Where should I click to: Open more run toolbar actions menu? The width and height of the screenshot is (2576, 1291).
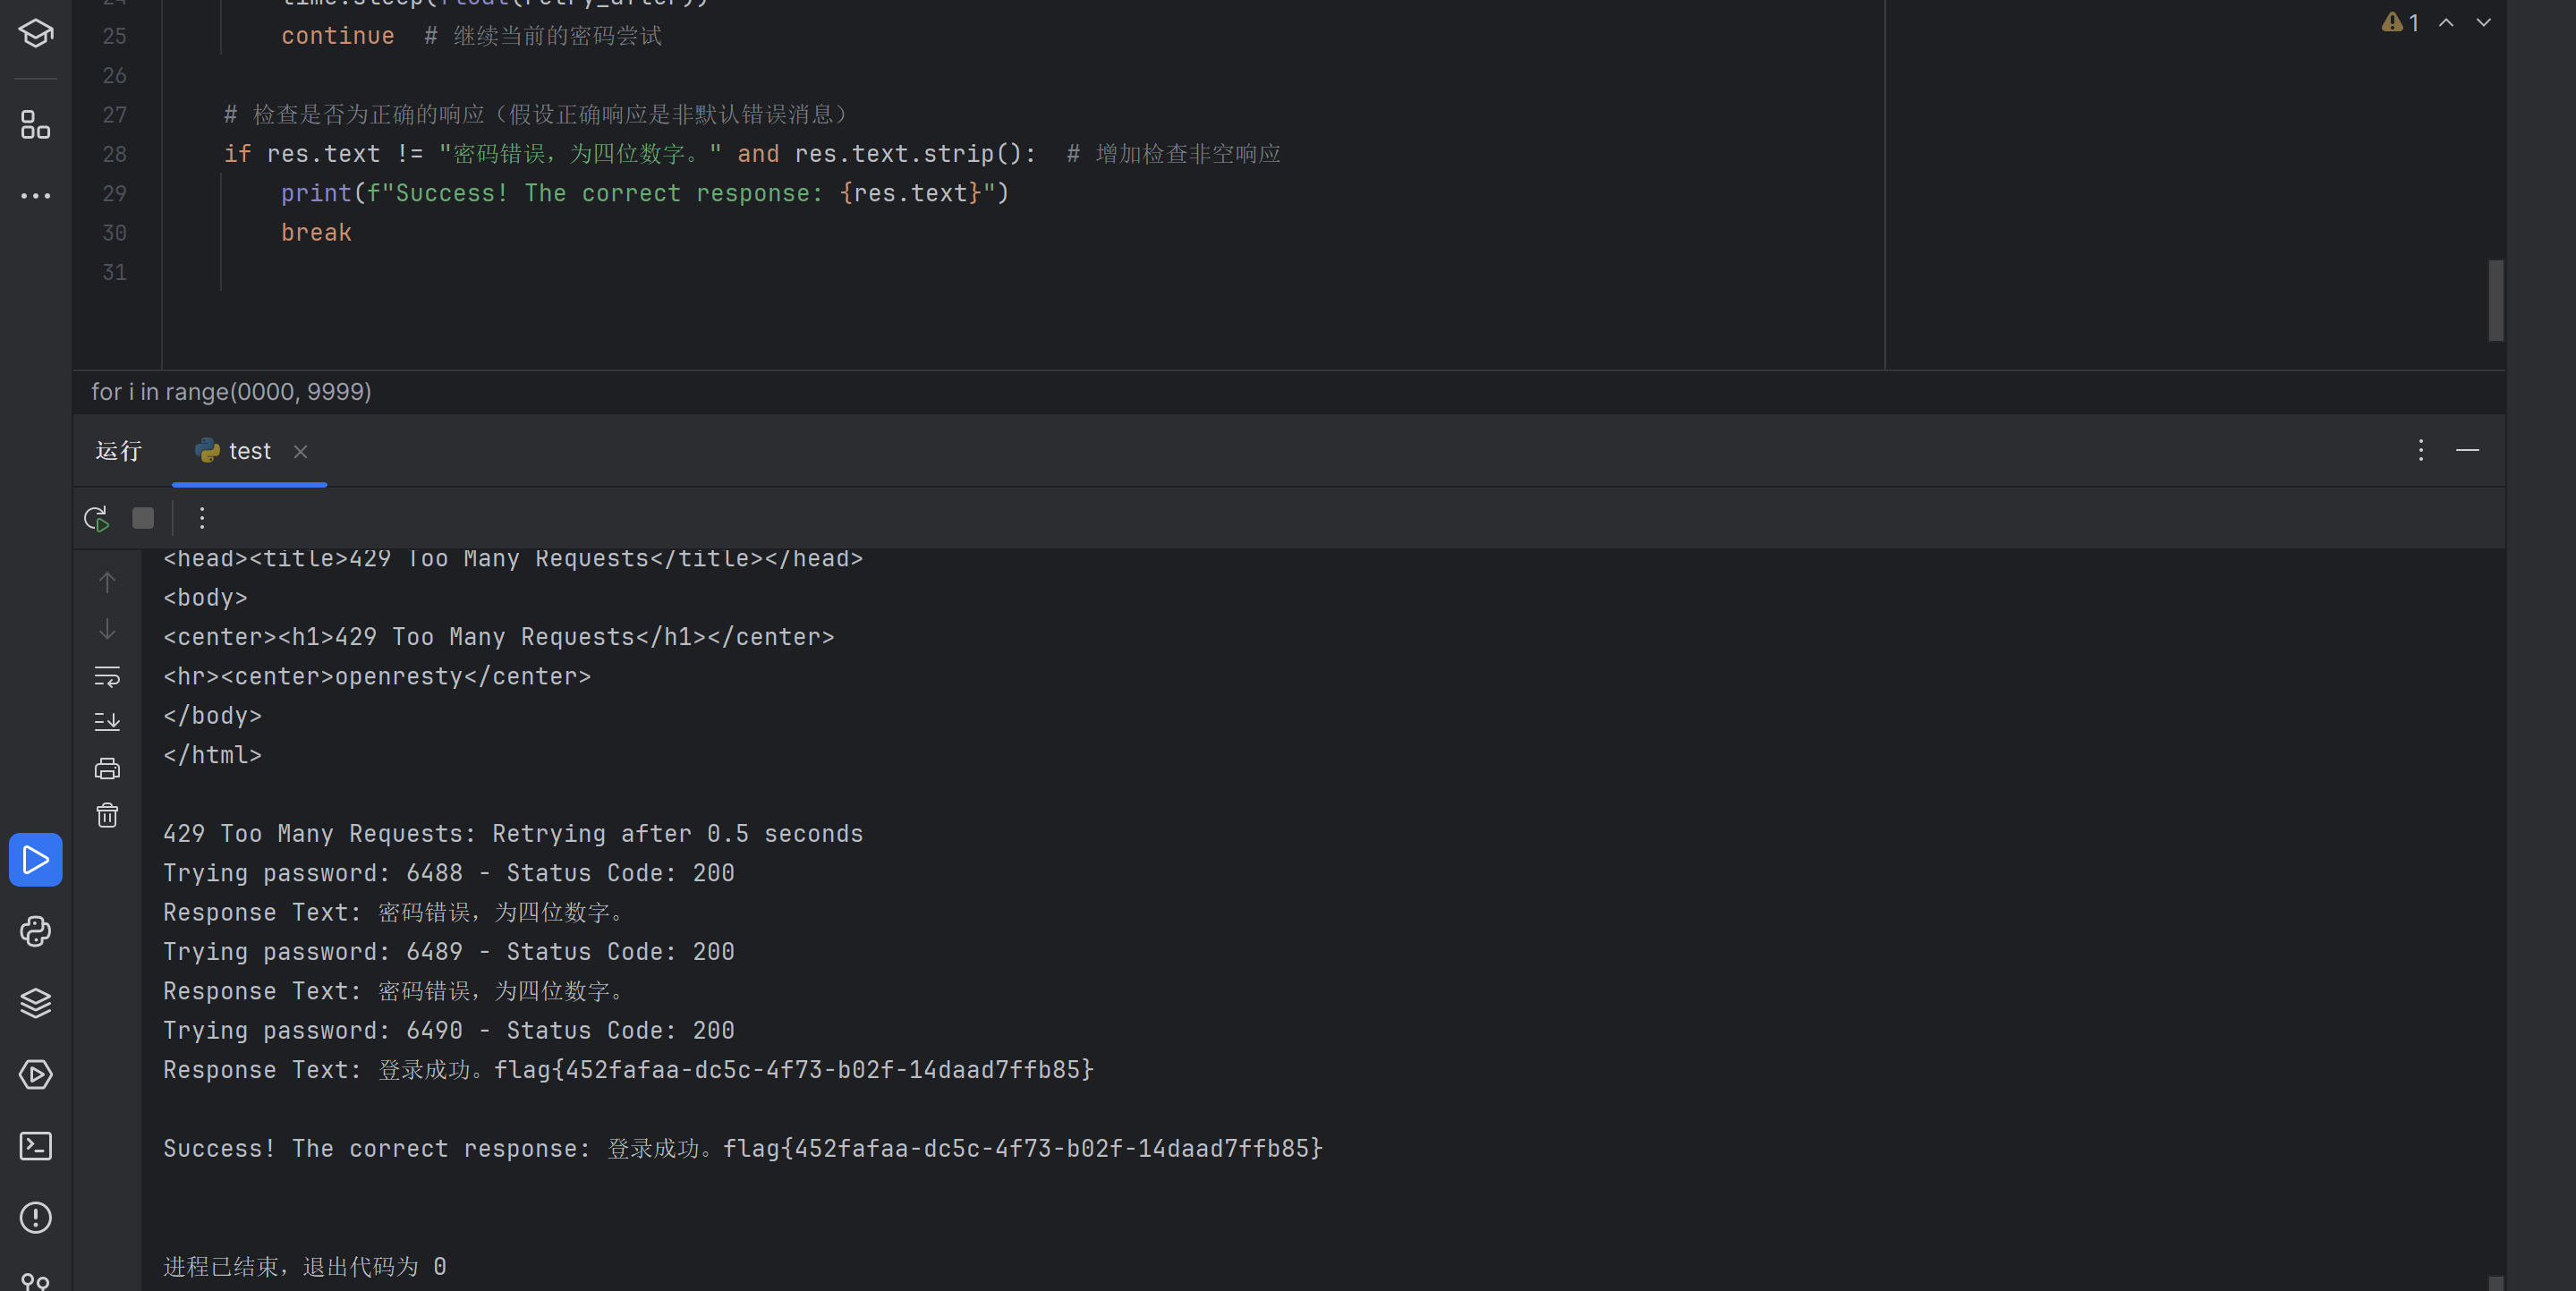point(202,518)
